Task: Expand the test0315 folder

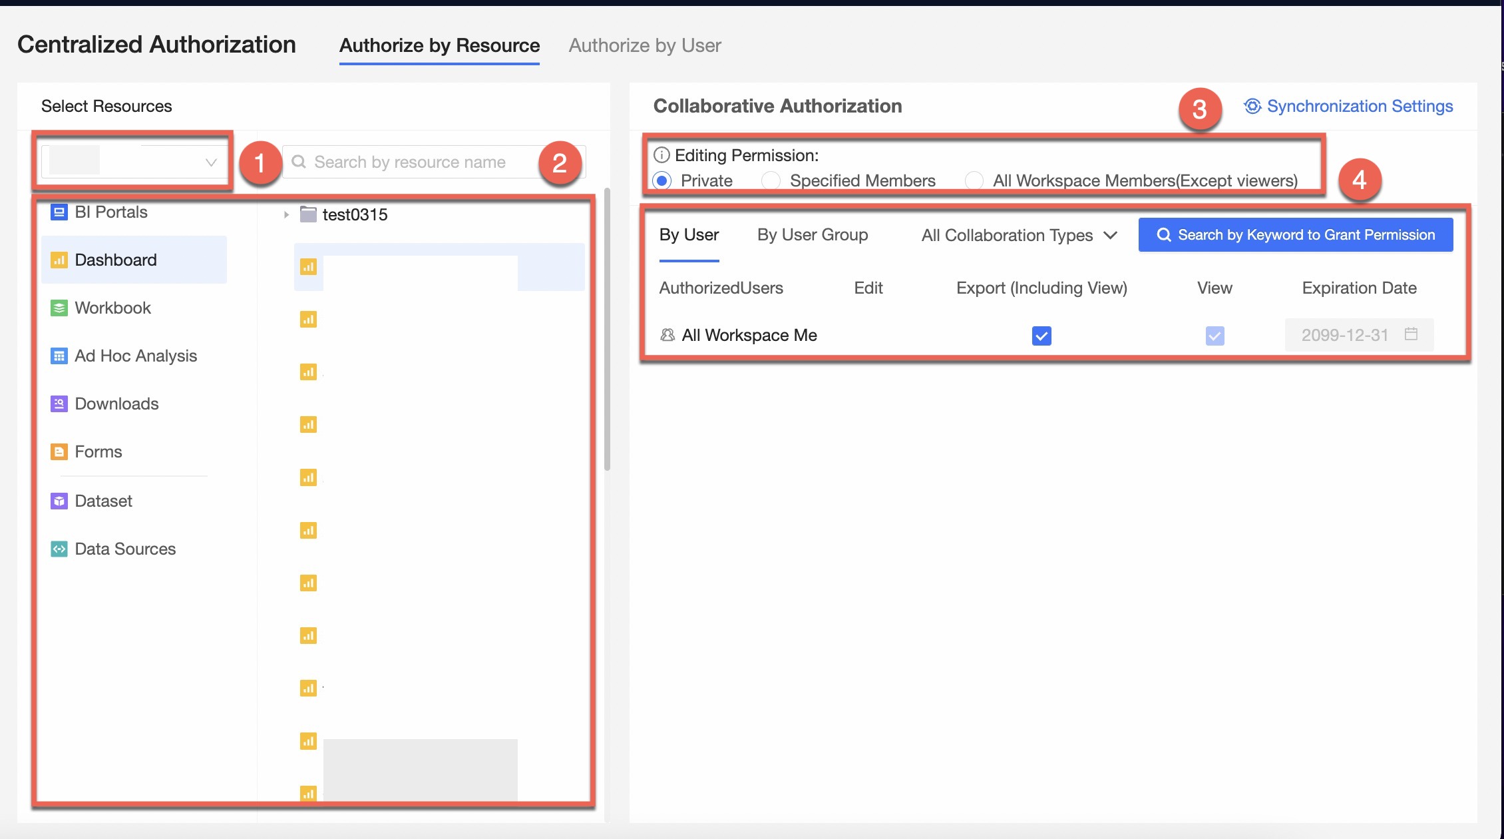Action: [286, 214]
